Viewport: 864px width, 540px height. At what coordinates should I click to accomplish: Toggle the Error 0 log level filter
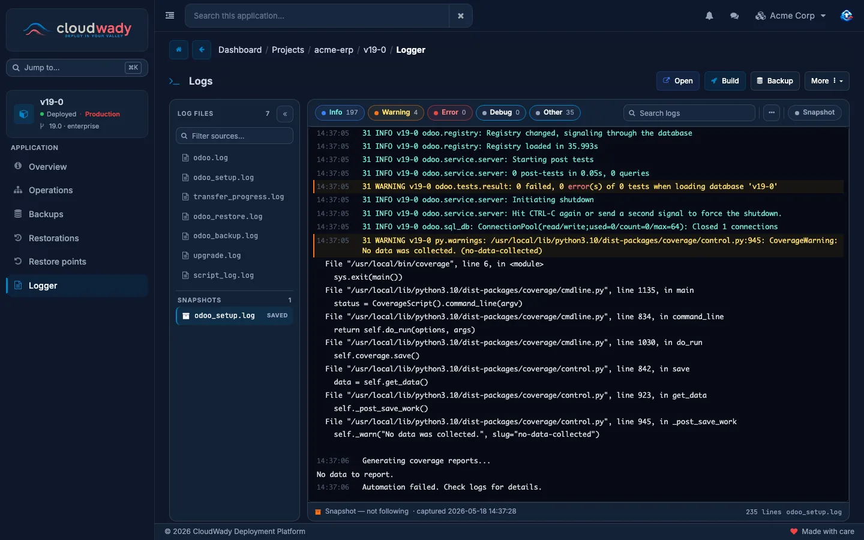[x=450, y=113]
